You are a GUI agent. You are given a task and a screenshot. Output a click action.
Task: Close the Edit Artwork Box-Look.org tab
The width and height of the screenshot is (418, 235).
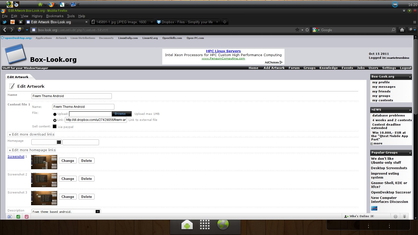pos(86,22)
